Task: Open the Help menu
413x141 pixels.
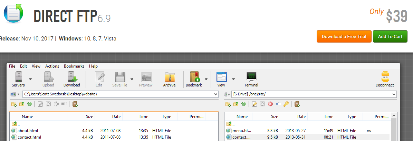Action: 93,66
